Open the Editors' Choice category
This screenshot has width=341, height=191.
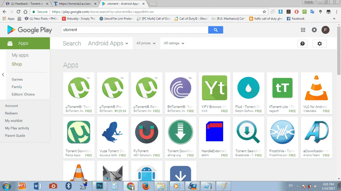[23, 94]
